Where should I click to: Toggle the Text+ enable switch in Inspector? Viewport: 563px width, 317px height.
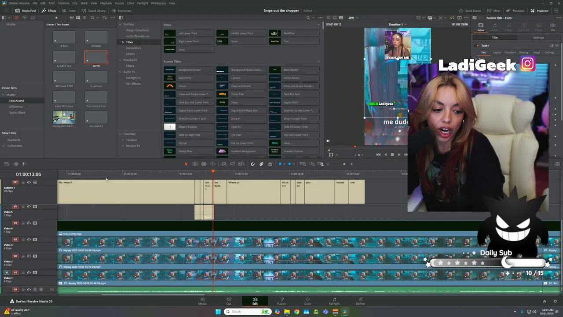pos(477,46)
